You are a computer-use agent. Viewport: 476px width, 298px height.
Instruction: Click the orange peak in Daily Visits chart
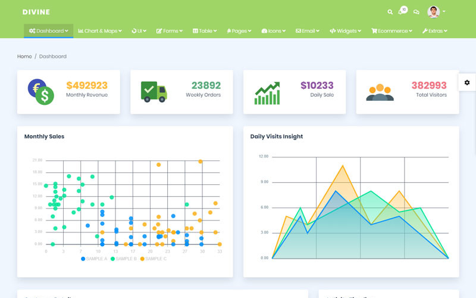(x=342, y=166)
